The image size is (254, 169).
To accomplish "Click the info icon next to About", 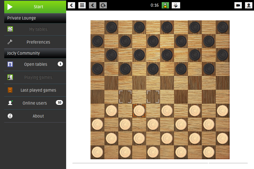I will click(10, 116).
